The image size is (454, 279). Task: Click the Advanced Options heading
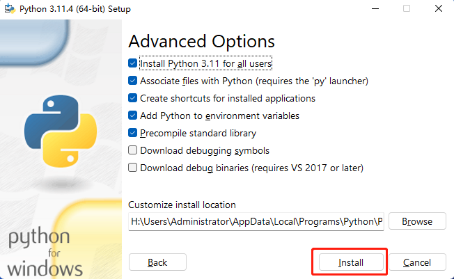(x=201, y=41)
